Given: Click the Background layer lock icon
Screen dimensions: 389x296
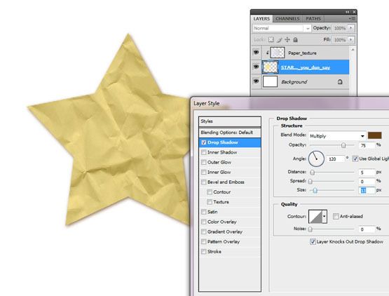Looking at the screenshot, I should 340,81.
